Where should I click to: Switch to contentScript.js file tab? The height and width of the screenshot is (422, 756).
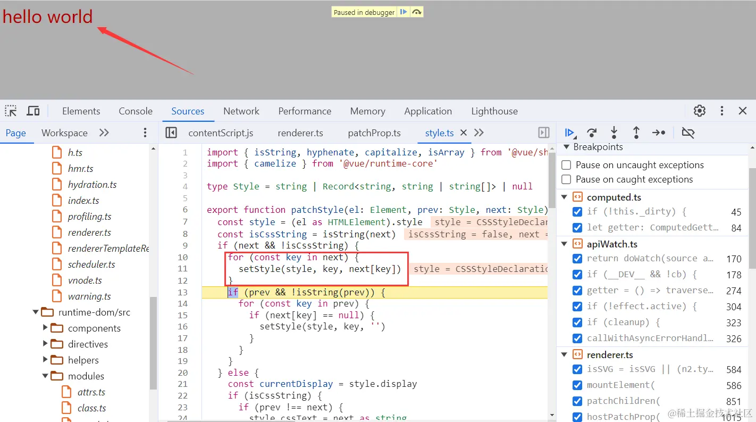click(221, 133)
